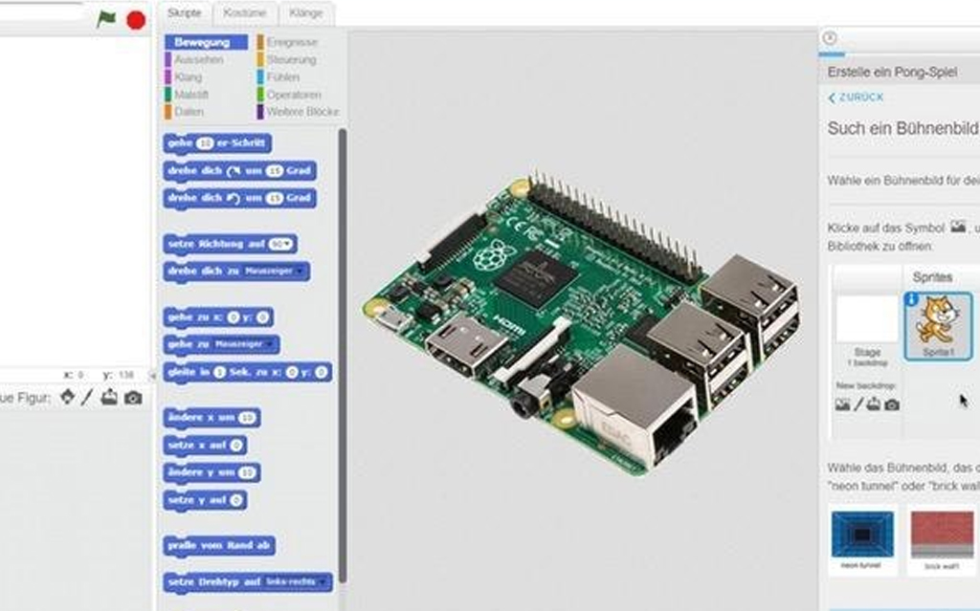
Task: Click value field in setze x auf block
Action: (236, 446)
